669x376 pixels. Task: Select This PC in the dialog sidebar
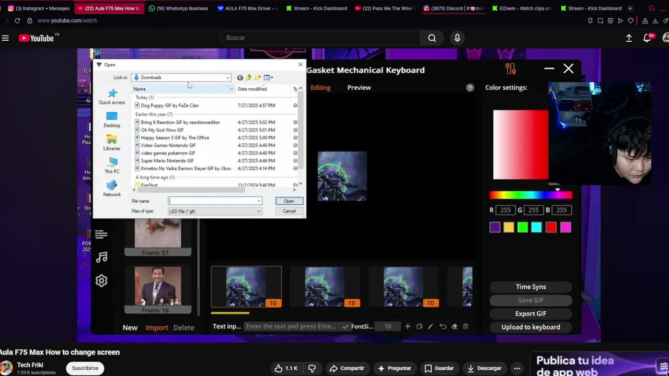(x=112, y=166)
